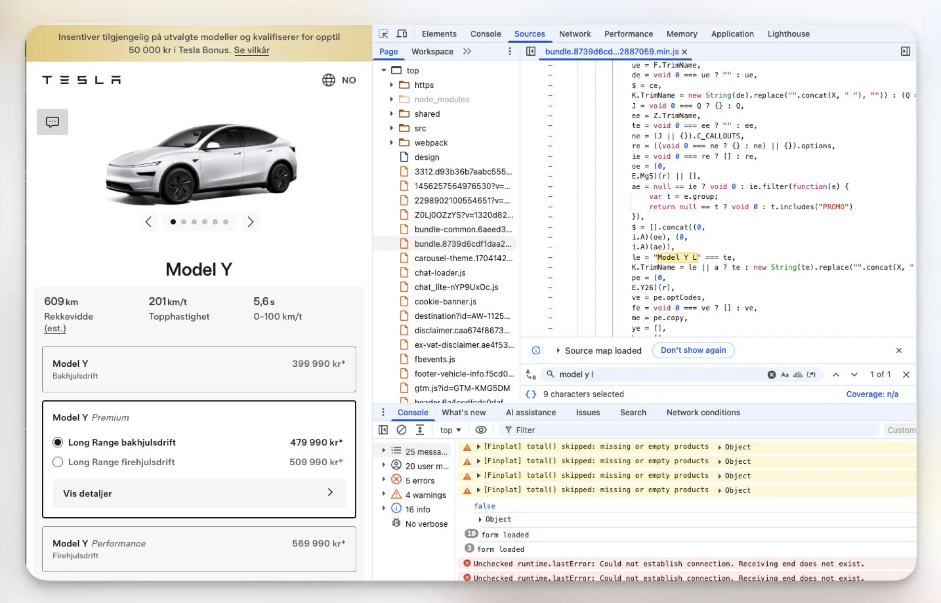Image resolution: width=941 pixels, height=603 pixels.
Task: Close the search bar in Sources
Action: 906,374
